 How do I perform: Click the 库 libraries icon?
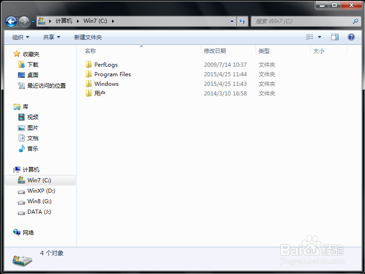point(17,107)
